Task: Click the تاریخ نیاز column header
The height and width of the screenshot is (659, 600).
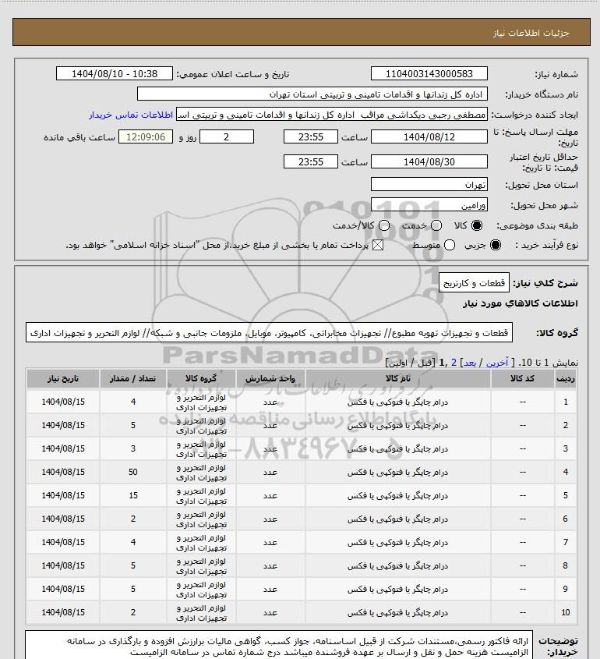Action: click(63, 379)
